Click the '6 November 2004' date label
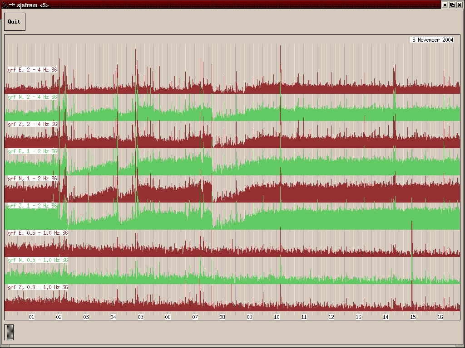The width and height of the screenshot is (465, 348). tap(432, 40)
